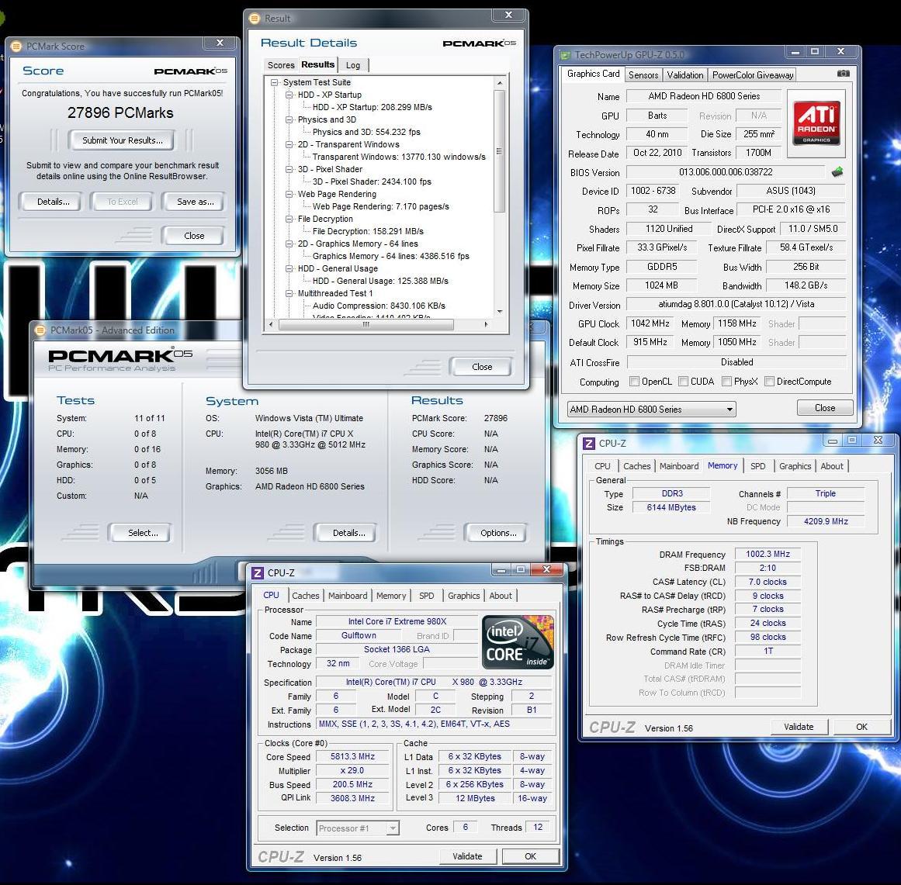901x885 pixels.
Task: Click Details button in PCMark Score window
Action: point(53,202)
